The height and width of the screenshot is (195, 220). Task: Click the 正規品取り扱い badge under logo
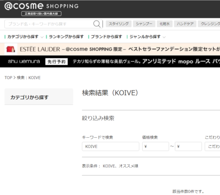click(x=41, y=14)
